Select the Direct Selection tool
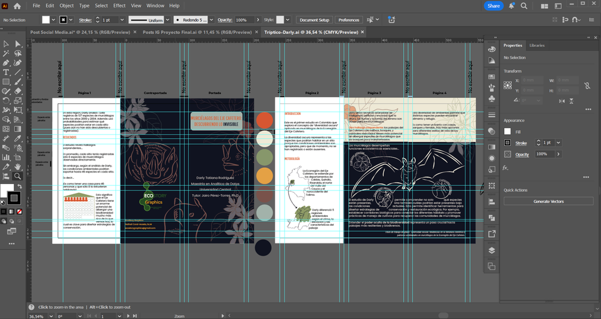Viewport: 601px width, 319px height. [18, 44]
